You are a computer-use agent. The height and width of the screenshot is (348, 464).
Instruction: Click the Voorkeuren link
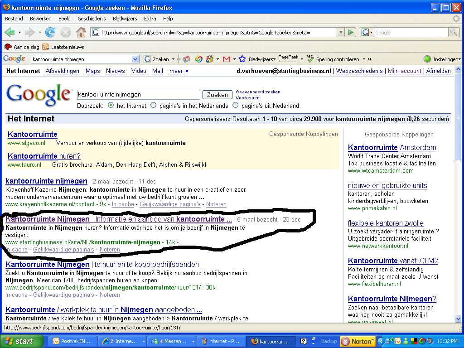coord(247,98)
